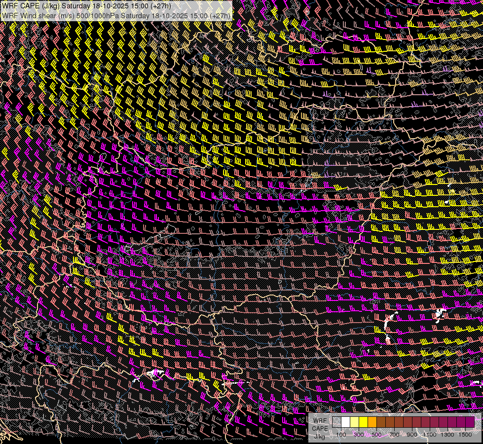Click the 100 value on legend scale
This screenshot has height=444, width=483.
point(341,435)
